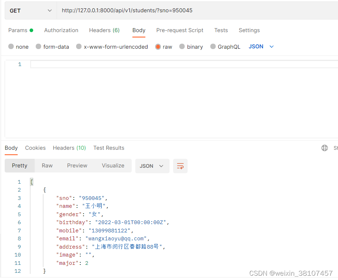Switch to Raw response view
The width and height of the screenshot is (338, 280).
[x=47, y=166]
